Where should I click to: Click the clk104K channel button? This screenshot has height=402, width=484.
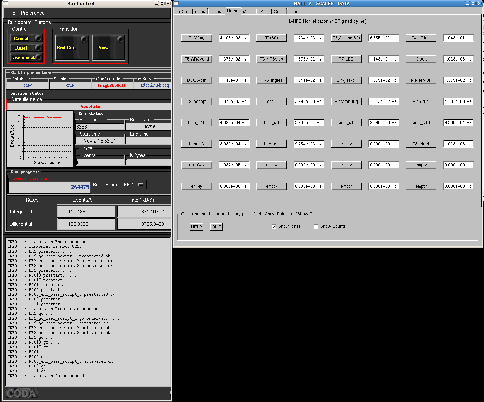pyautogui.click(x=197, y=165)
